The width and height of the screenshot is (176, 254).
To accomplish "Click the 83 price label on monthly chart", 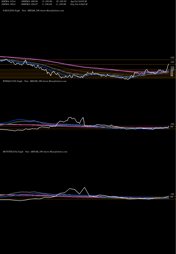I will pyautogui.click(x=172, y=197).
